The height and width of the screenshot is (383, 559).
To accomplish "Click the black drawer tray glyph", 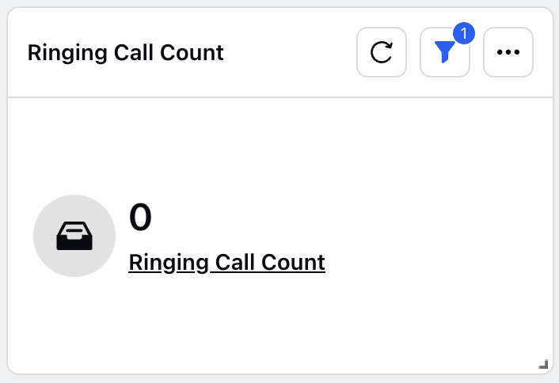I will tap(74, 236).
